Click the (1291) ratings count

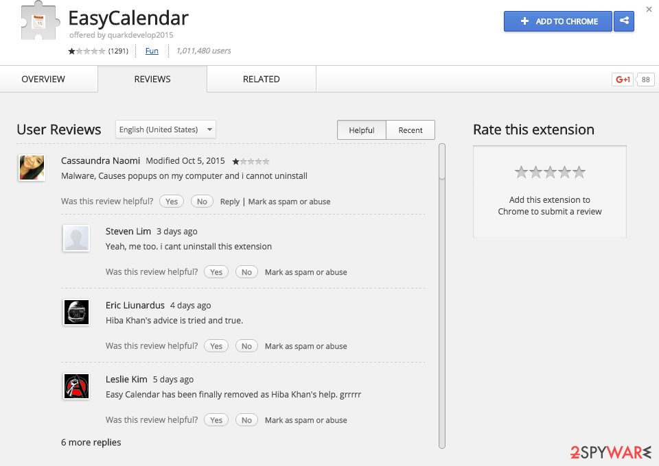point(118,51)
